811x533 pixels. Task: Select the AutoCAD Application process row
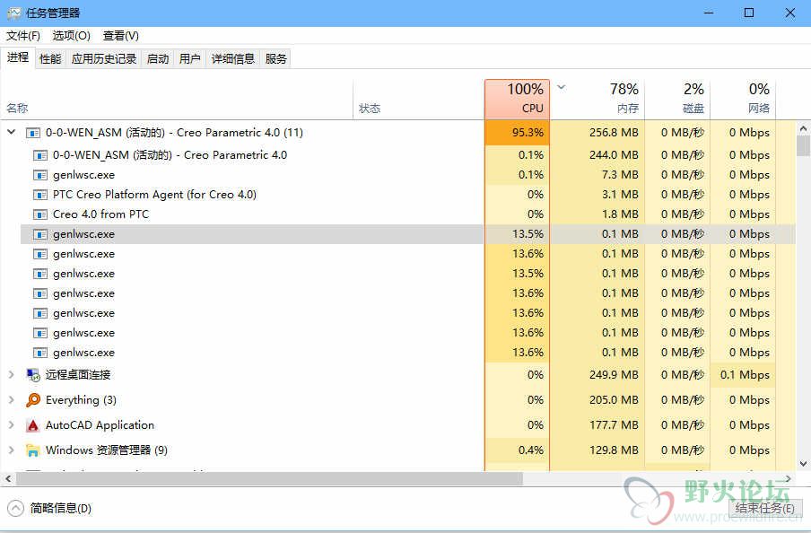click(x=397, y=424)
